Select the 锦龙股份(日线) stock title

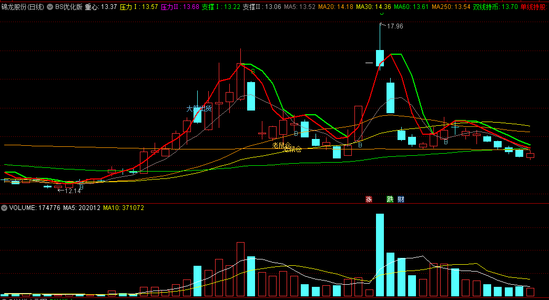click(x=23, y=7)
